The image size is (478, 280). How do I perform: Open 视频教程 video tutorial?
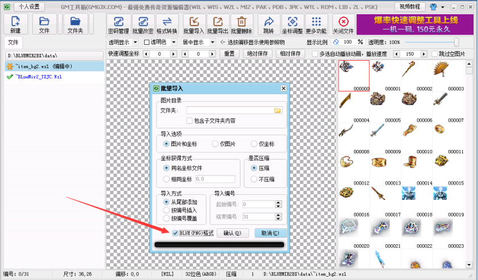[x=410, y=6]
